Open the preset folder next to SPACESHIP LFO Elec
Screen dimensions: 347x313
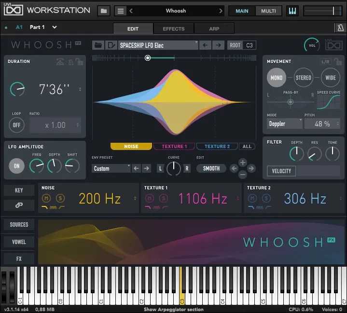click(x=98, y=45)
